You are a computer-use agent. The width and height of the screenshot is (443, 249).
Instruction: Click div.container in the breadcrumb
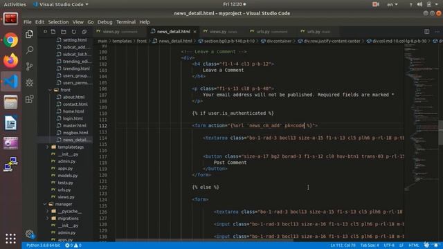(279, 41)
